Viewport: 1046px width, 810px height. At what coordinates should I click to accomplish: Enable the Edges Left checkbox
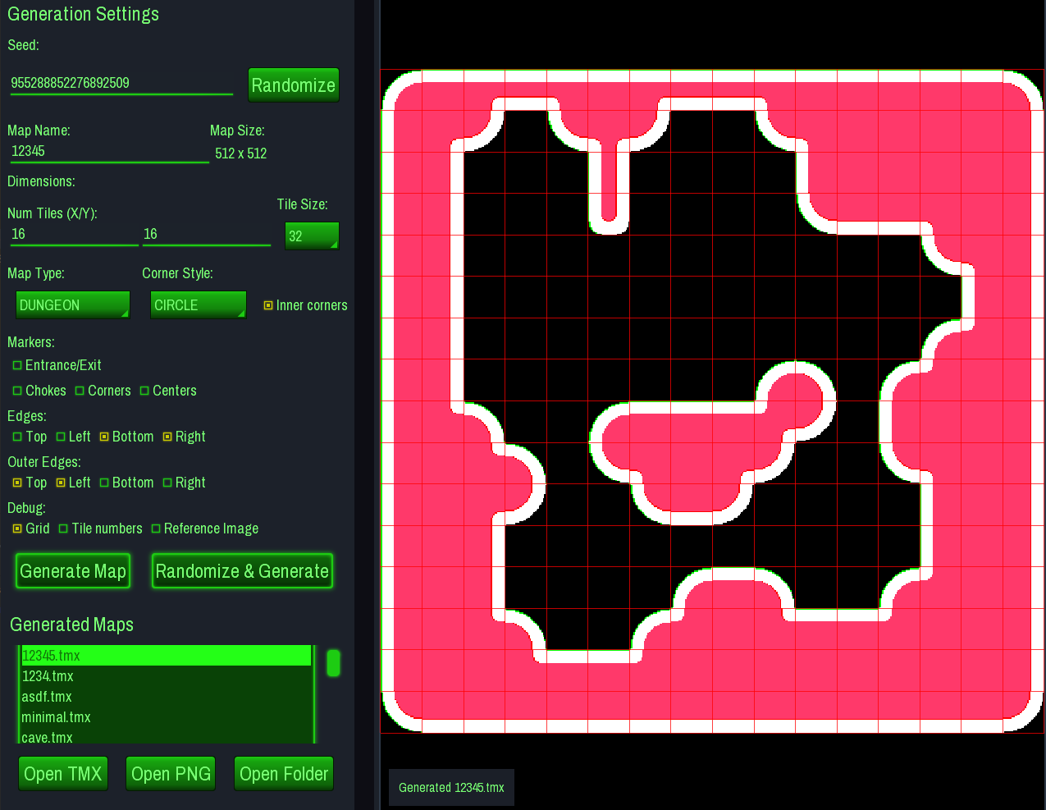[61, 437]
